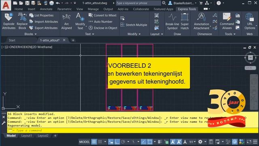This screenshot has width=259, height=146.
Task: Toggle Object Snap Tracking in status bar
Action: 143,142
